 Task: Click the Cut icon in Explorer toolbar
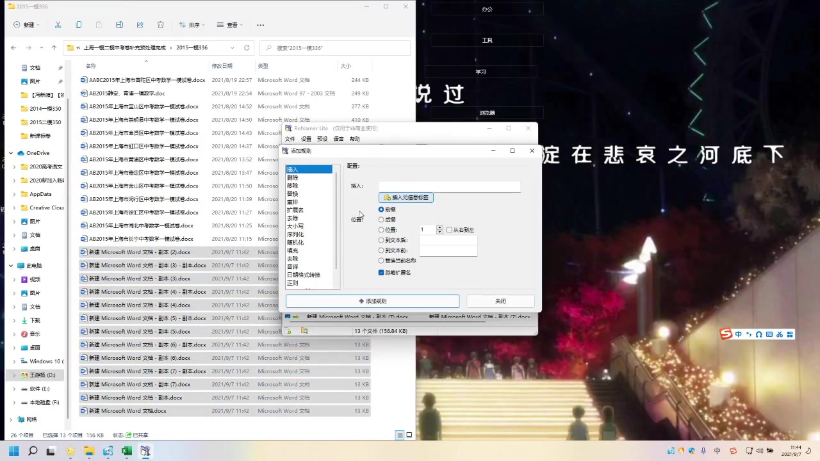[x=58, y=24]
